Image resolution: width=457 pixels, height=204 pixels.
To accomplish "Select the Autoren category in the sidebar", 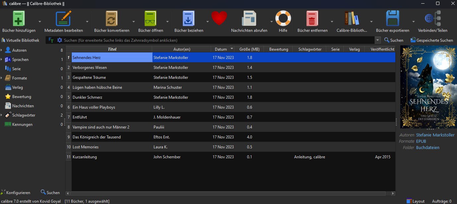I will pyautogui.click(x=19, y=50).
